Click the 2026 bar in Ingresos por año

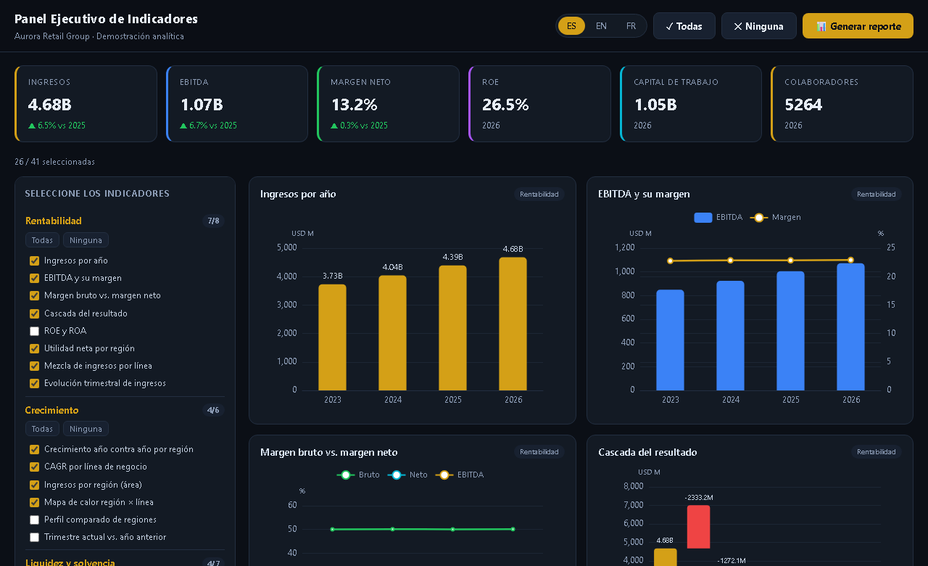click(513, 324)
